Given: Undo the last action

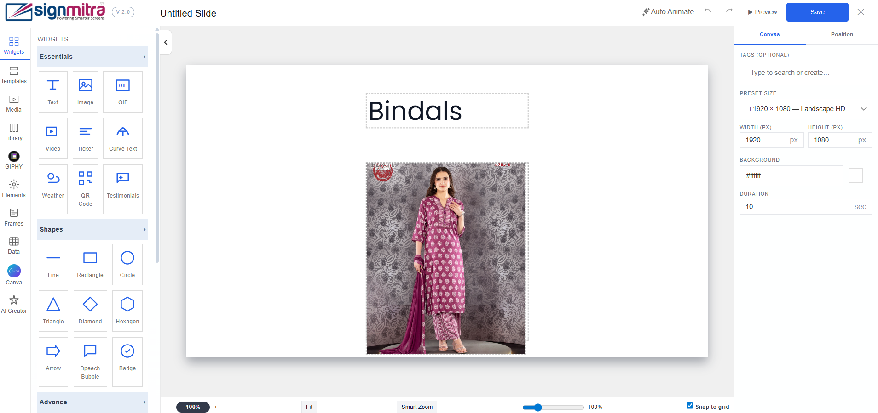Looking at the screenshot, I should pyautogui.click(x=708, y=11).
